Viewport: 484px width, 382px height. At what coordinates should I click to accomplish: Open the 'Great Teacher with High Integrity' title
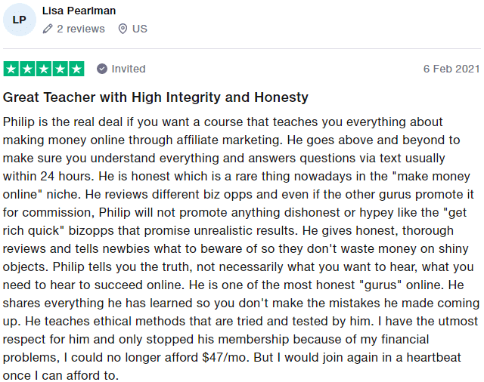tap(156, 97)
